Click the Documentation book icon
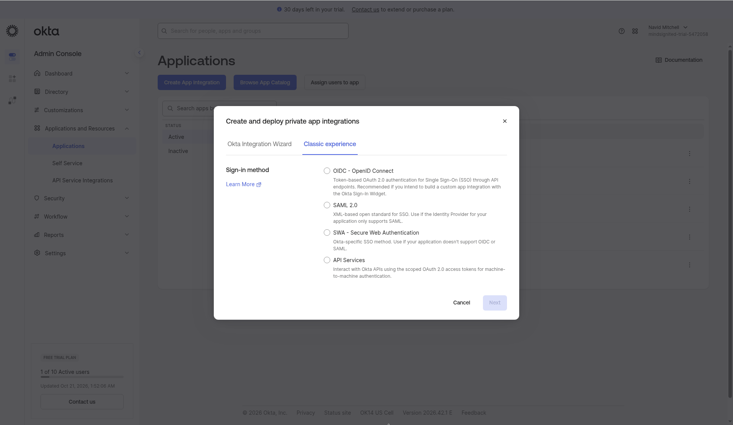This screenshot has width=733, height=425. click(659, 60)
